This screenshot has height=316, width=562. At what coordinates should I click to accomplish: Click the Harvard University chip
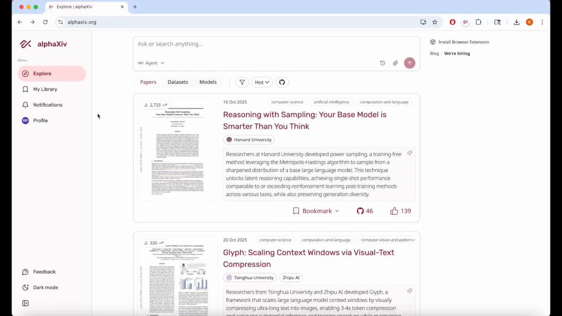249,140
